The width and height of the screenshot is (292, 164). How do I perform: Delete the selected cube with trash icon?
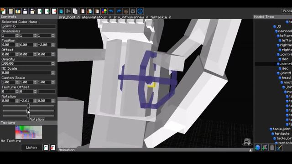pyautogui.click(x=272, y=148)
